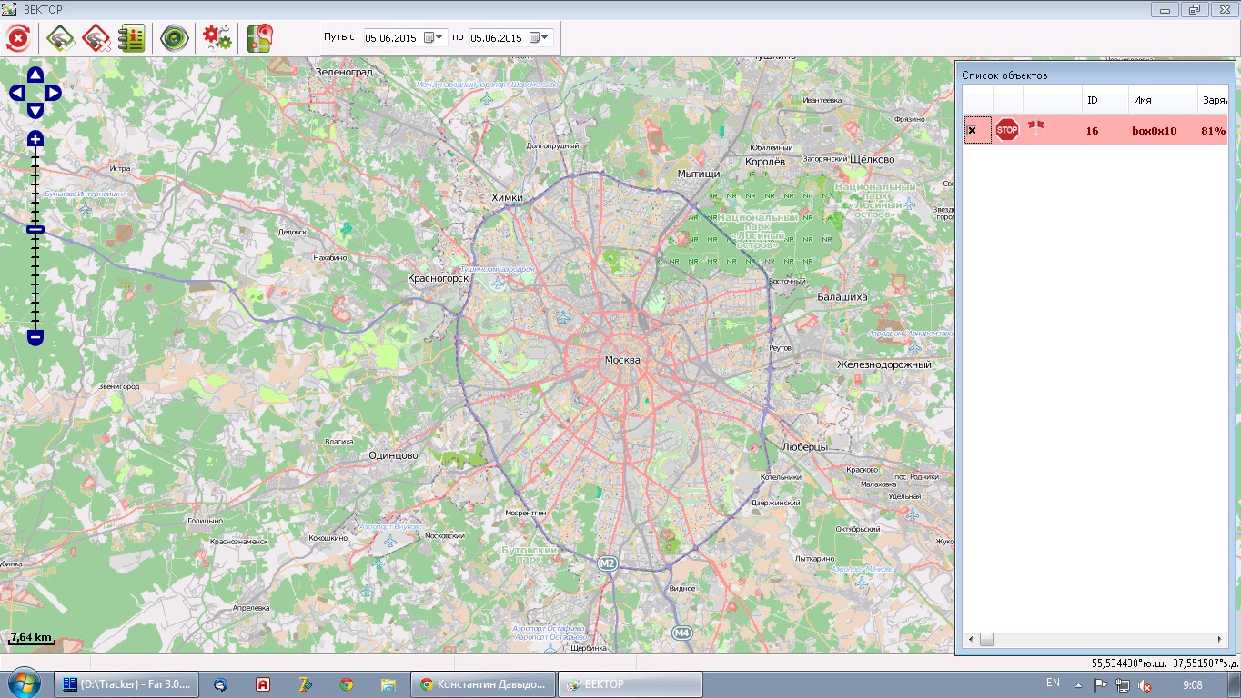Click the volume muted tray icon
The height and width of the screenshot is (698, 1241).
(1146, 685)
